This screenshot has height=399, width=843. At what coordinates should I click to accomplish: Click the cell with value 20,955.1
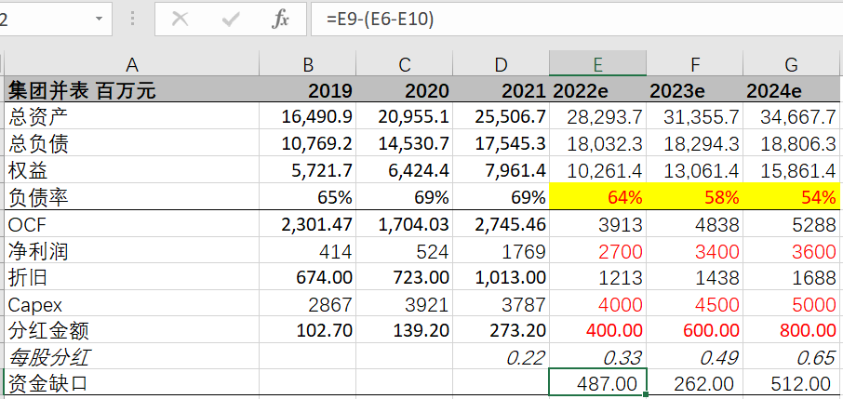tap(405, 116)
